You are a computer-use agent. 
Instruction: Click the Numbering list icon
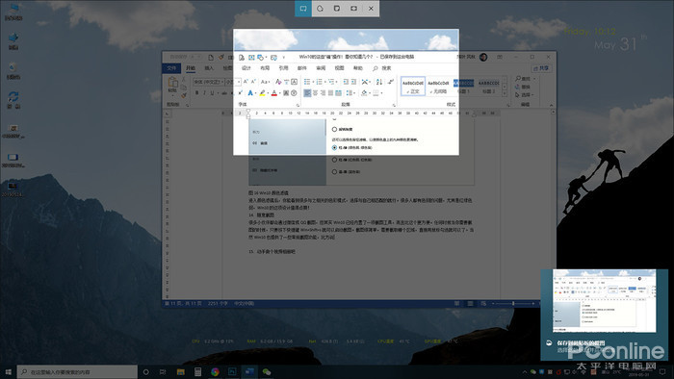320,82
